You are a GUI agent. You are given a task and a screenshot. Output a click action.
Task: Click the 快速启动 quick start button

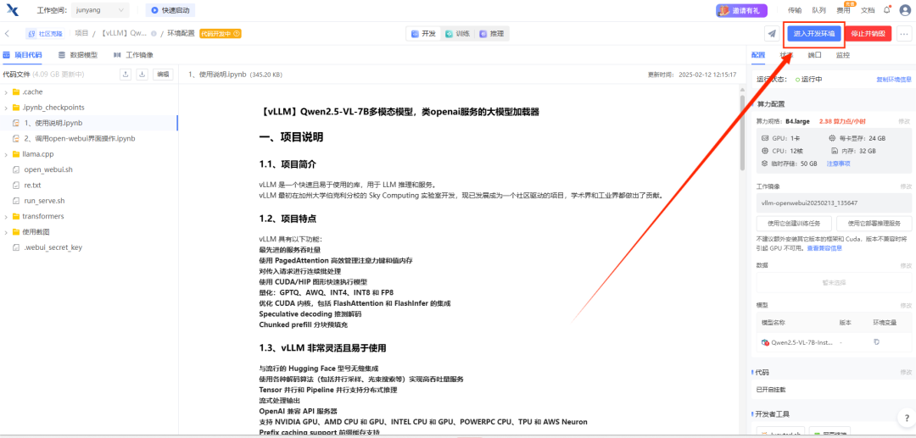170,10
